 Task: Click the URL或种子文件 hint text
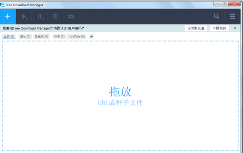click(120, 103)
